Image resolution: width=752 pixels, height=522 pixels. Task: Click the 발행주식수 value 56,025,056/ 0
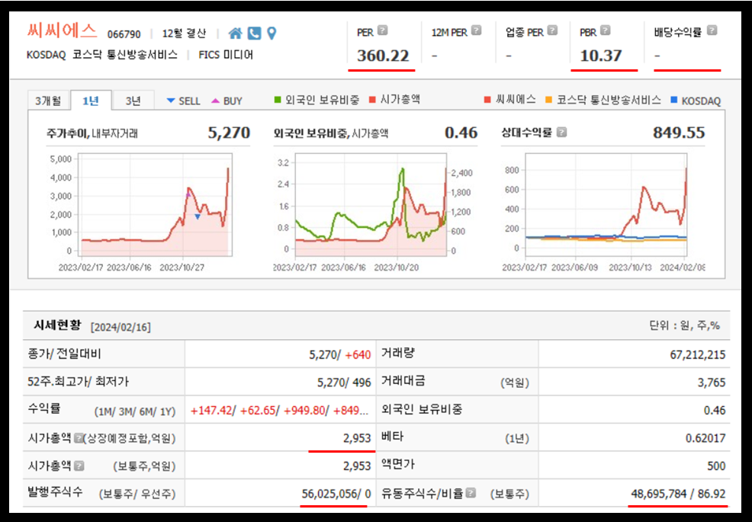point(336,494)
